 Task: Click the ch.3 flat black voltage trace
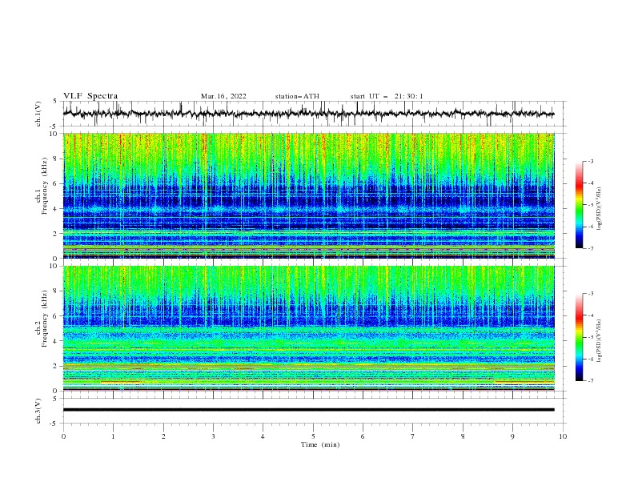pos(308,410)
